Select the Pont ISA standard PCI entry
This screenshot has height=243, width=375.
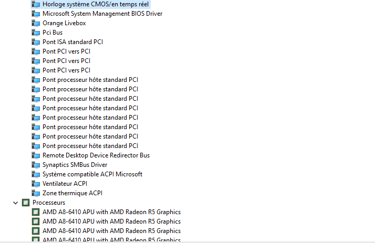(x=72, y=42)
